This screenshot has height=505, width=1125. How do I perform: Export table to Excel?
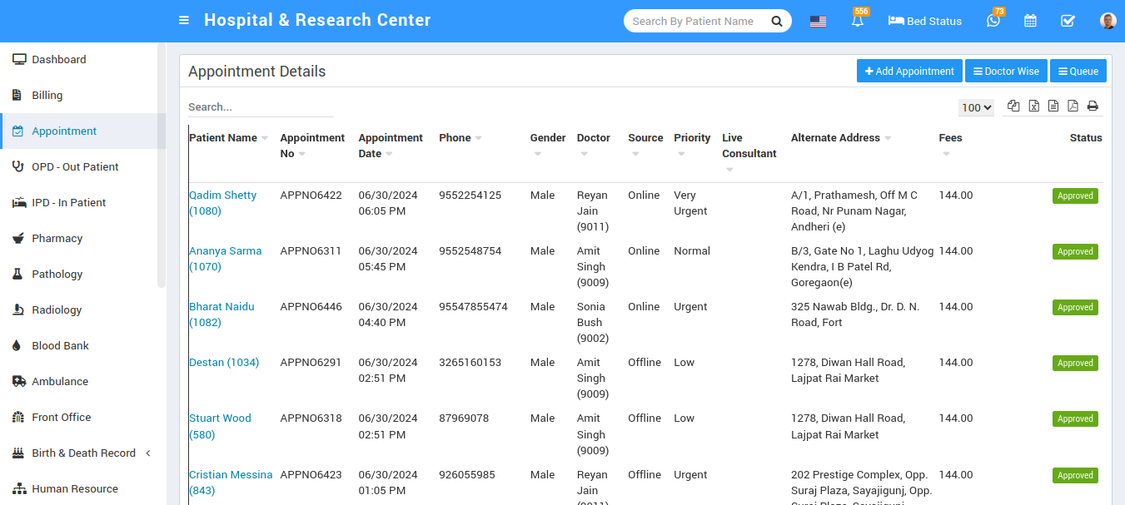point(1033,106)
